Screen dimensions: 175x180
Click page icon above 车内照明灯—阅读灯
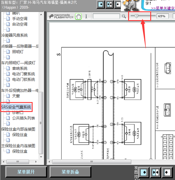pyautogui.click(x=8, y=57)
